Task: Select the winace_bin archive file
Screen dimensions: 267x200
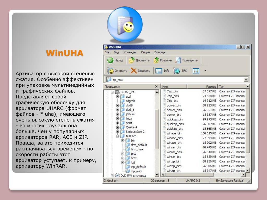Action: (x=174, y=133)
